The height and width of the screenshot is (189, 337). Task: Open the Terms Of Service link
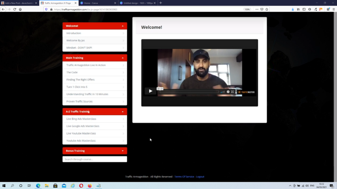coord(184,177)
